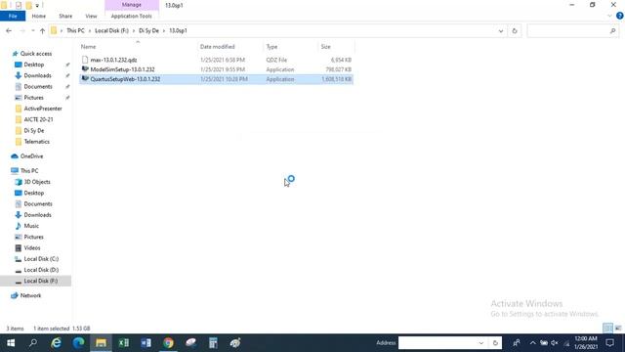Select Network in the navigation pane
The image size is (625, 352).
pos(30,295)
